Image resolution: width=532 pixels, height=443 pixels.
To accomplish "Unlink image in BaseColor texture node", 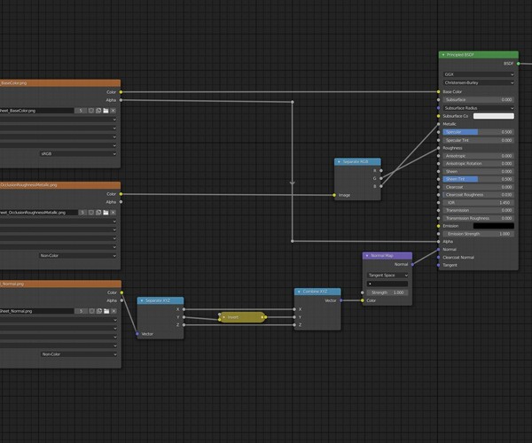I will [113, 111].
